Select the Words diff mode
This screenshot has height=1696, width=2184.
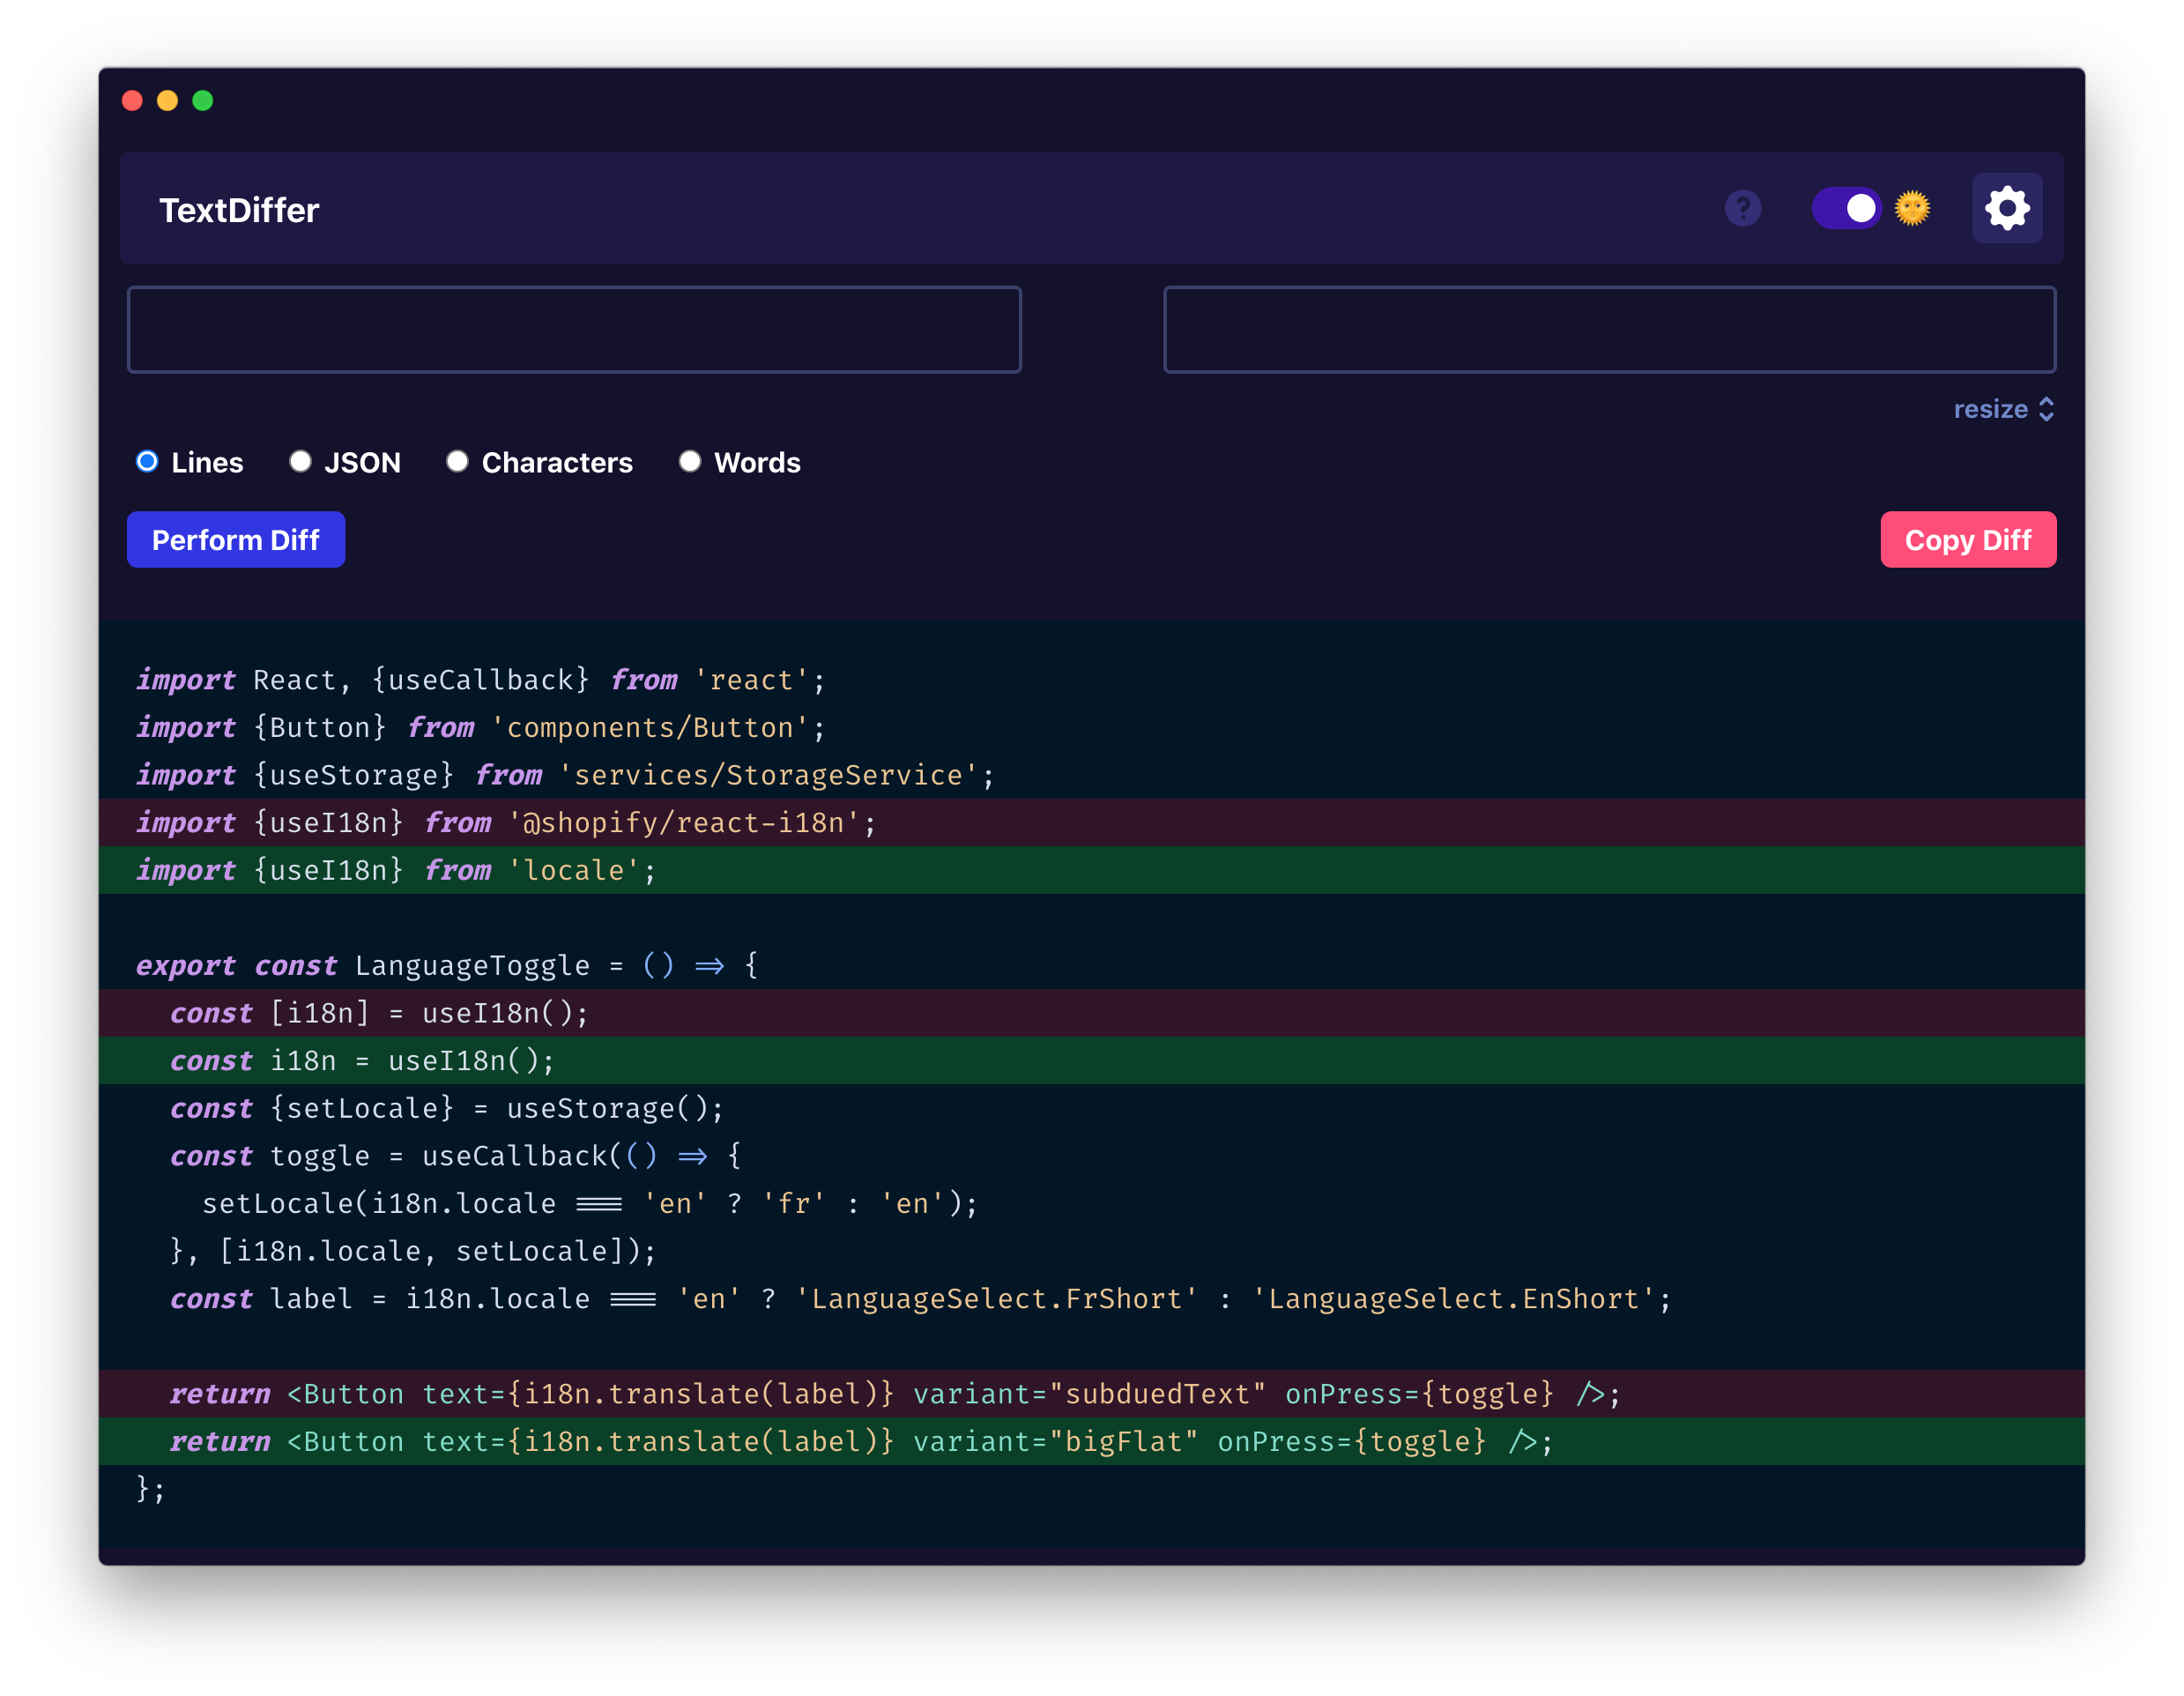point(690,461)
